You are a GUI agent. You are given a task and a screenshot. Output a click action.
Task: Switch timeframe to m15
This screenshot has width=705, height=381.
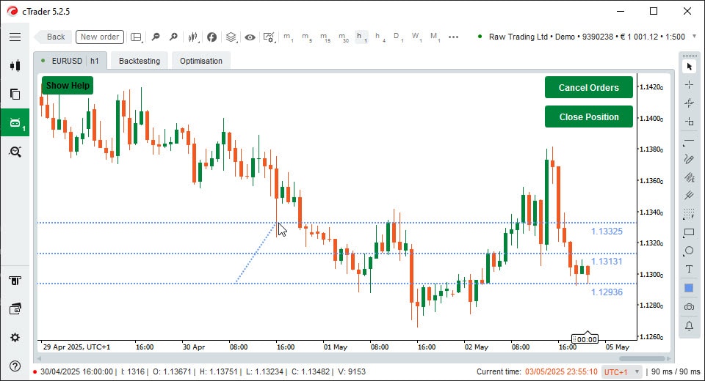click(324, 37)
